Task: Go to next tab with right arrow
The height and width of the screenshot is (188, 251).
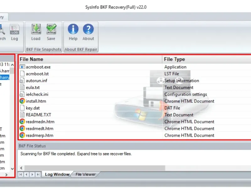Action: (32, 175)
